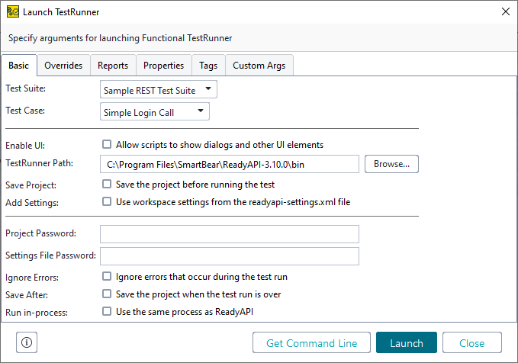Viewport: 518px width, 363px height.
Task: Click the Ignore Errors: label
Action: pyautogui.click(x=32, y=278)
